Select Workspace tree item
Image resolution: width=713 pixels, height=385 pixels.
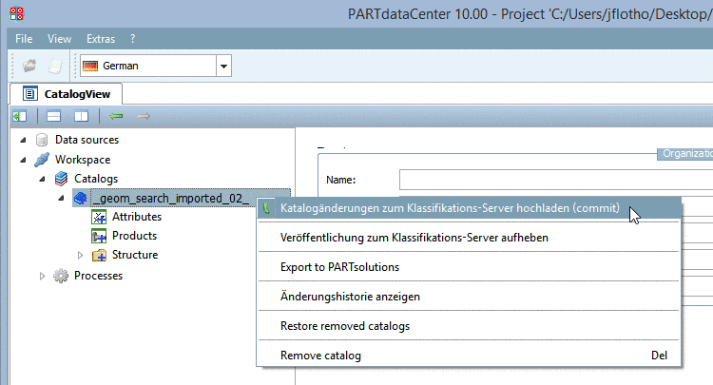pyautogui.click(x=83, y=160)
